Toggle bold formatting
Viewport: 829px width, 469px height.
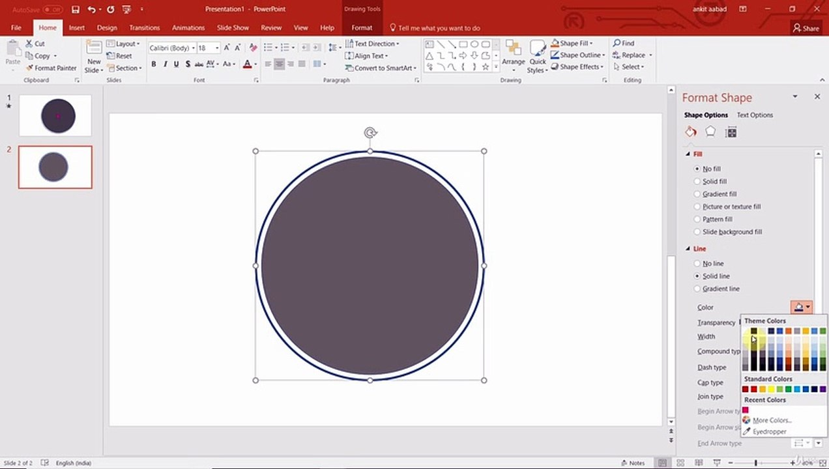154,64
